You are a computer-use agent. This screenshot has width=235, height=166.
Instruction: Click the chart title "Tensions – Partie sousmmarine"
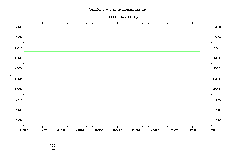[117, 9]
